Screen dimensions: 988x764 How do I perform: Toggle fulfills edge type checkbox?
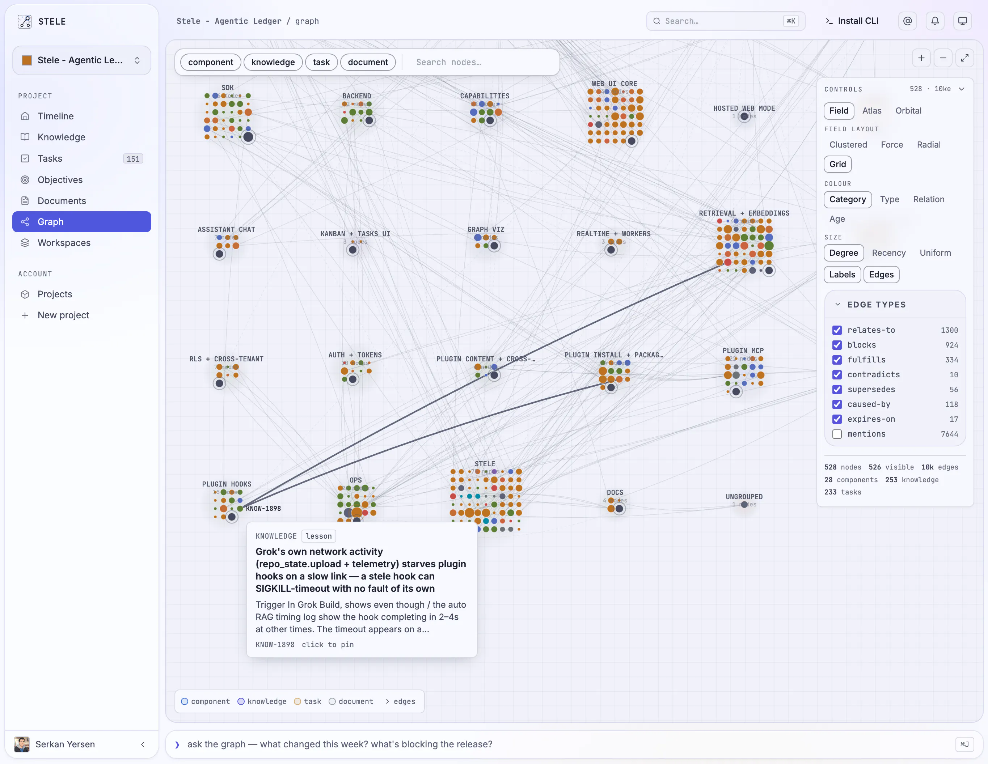pyautogui.click(x=837, y=360)
